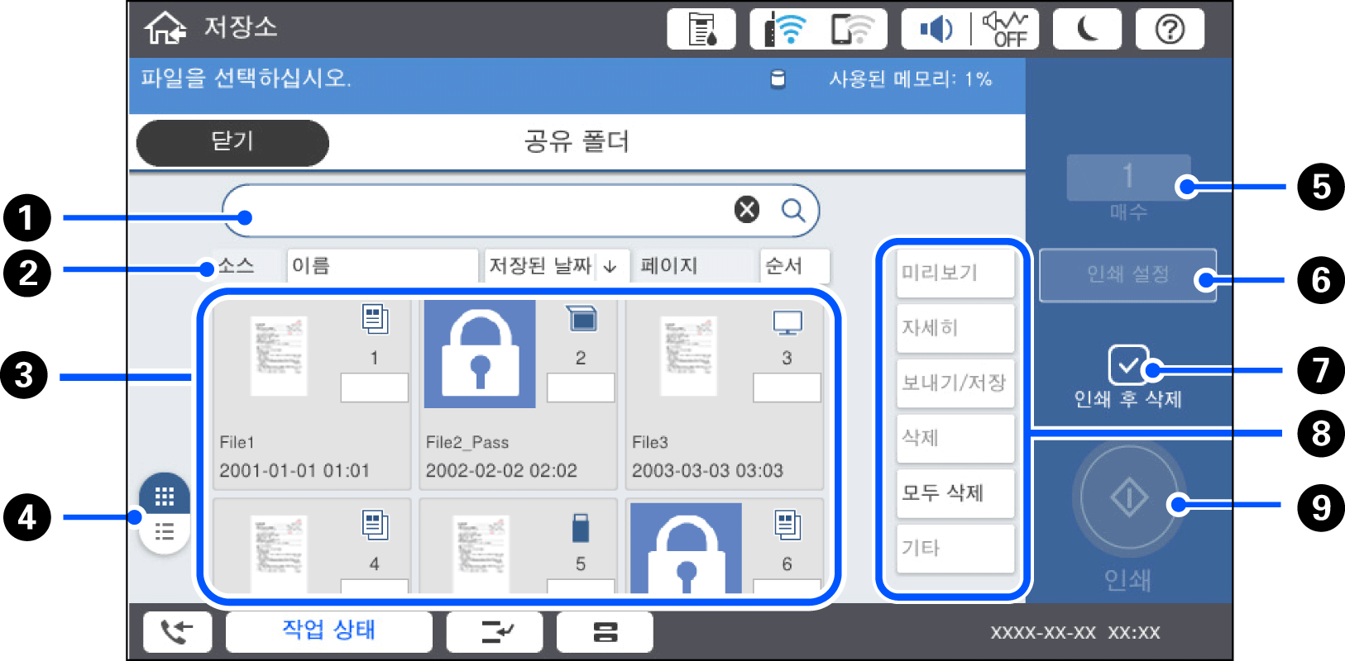Sort files by 페이지 column header

(x=693, y=266)
